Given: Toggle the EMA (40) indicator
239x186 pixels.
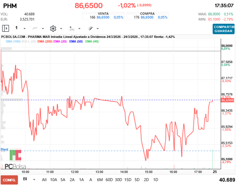Looking at the screenshot, I should [x=92, y=41].
